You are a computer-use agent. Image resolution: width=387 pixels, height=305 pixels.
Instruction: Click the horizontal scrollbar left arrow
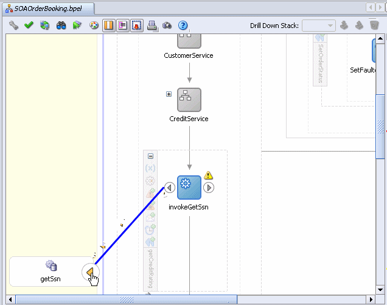(x=10, y=300)
